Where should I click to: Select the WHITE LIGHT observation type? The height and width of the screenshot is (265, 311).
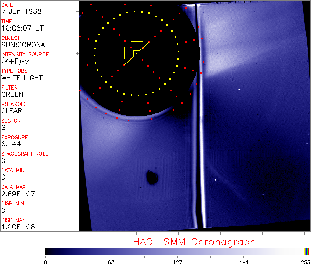(22, 78)
